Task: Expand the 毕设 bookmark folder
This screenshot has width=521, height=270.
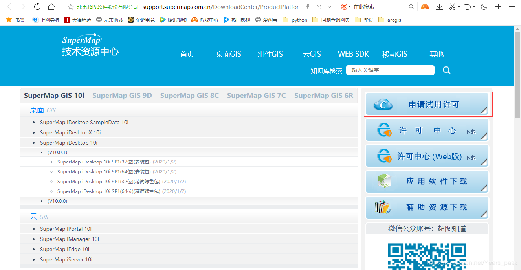Action: click(364, 20)
